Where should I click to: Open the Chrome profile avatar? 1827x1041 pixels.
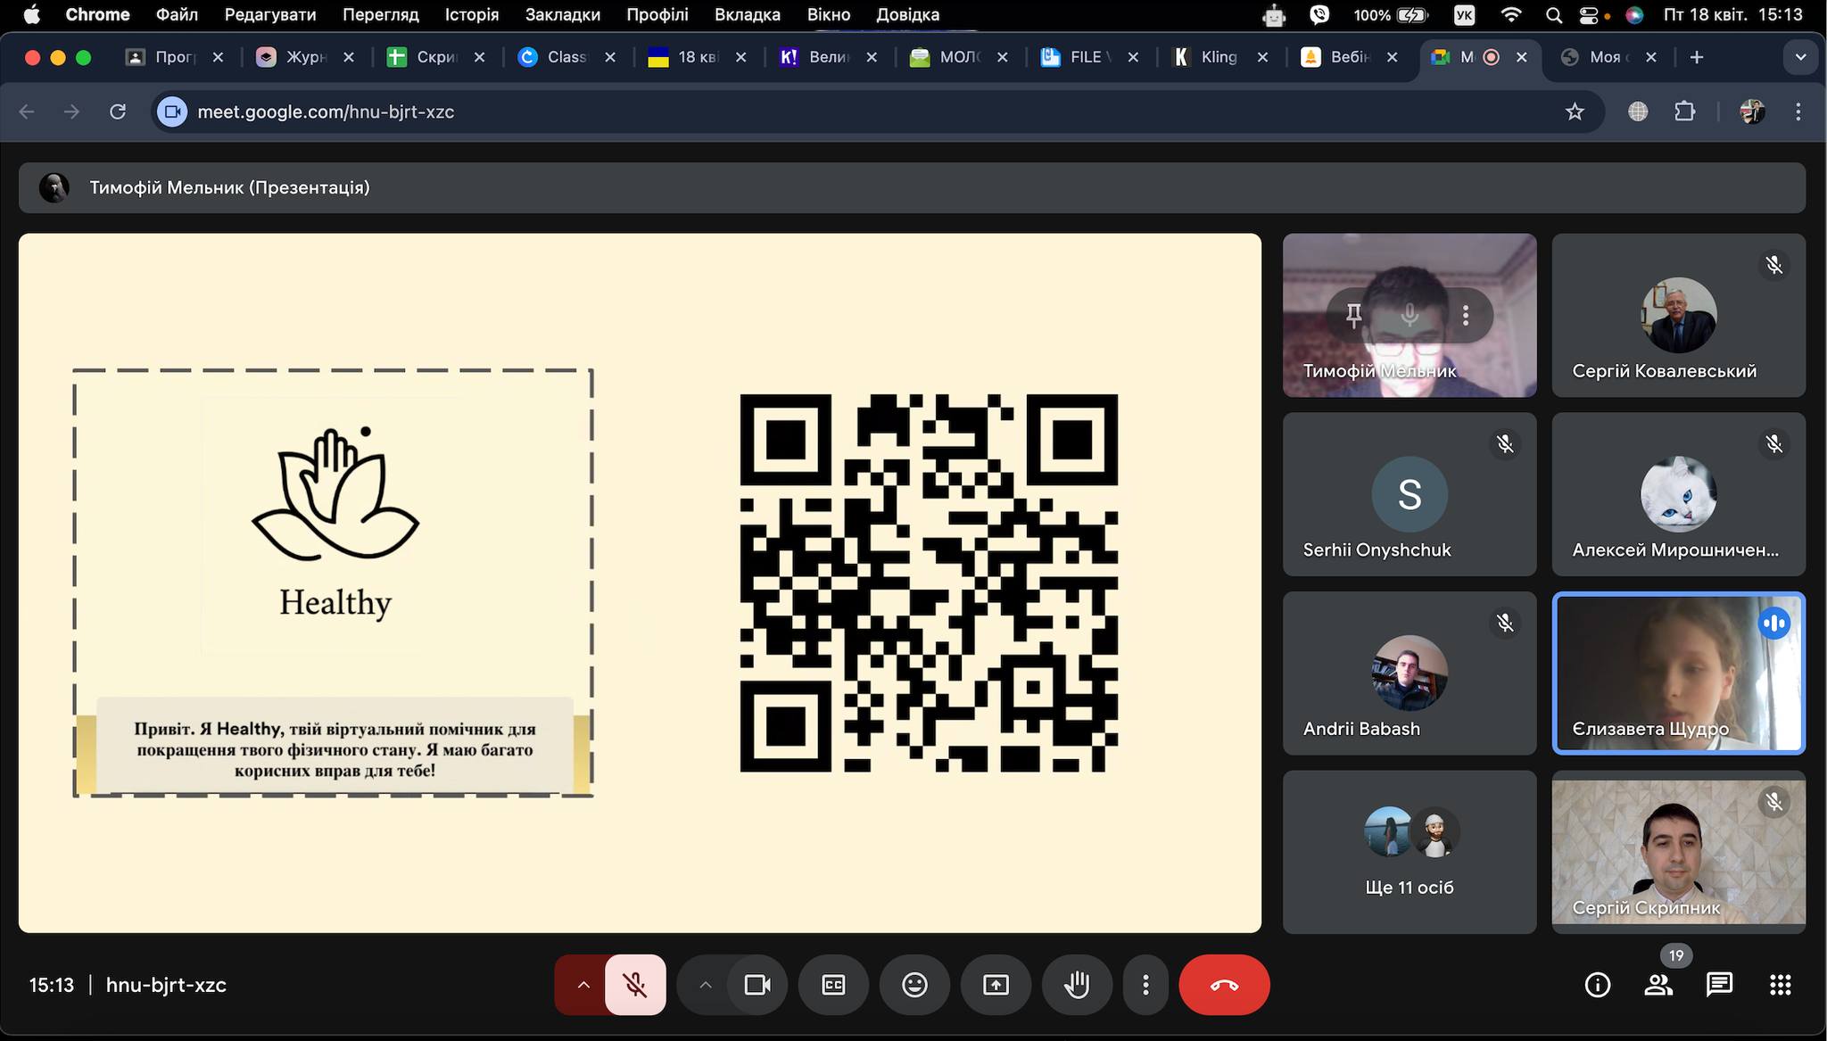tap(1752, 112)
